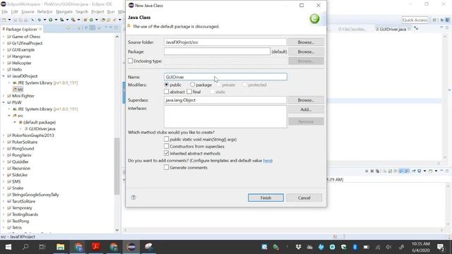Click the Terminate icon in Console toolbar

pos(367,171)
